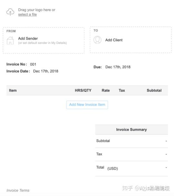Click the person avatar icon in TO box
The image size is (174, 196).
click(97, 40)
